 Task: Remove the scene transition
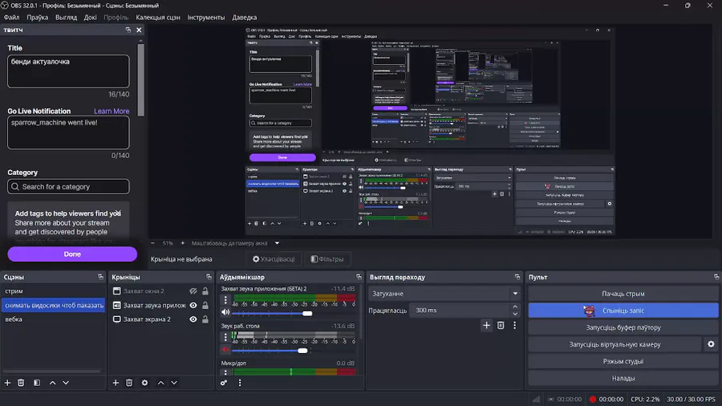[501, 326]
